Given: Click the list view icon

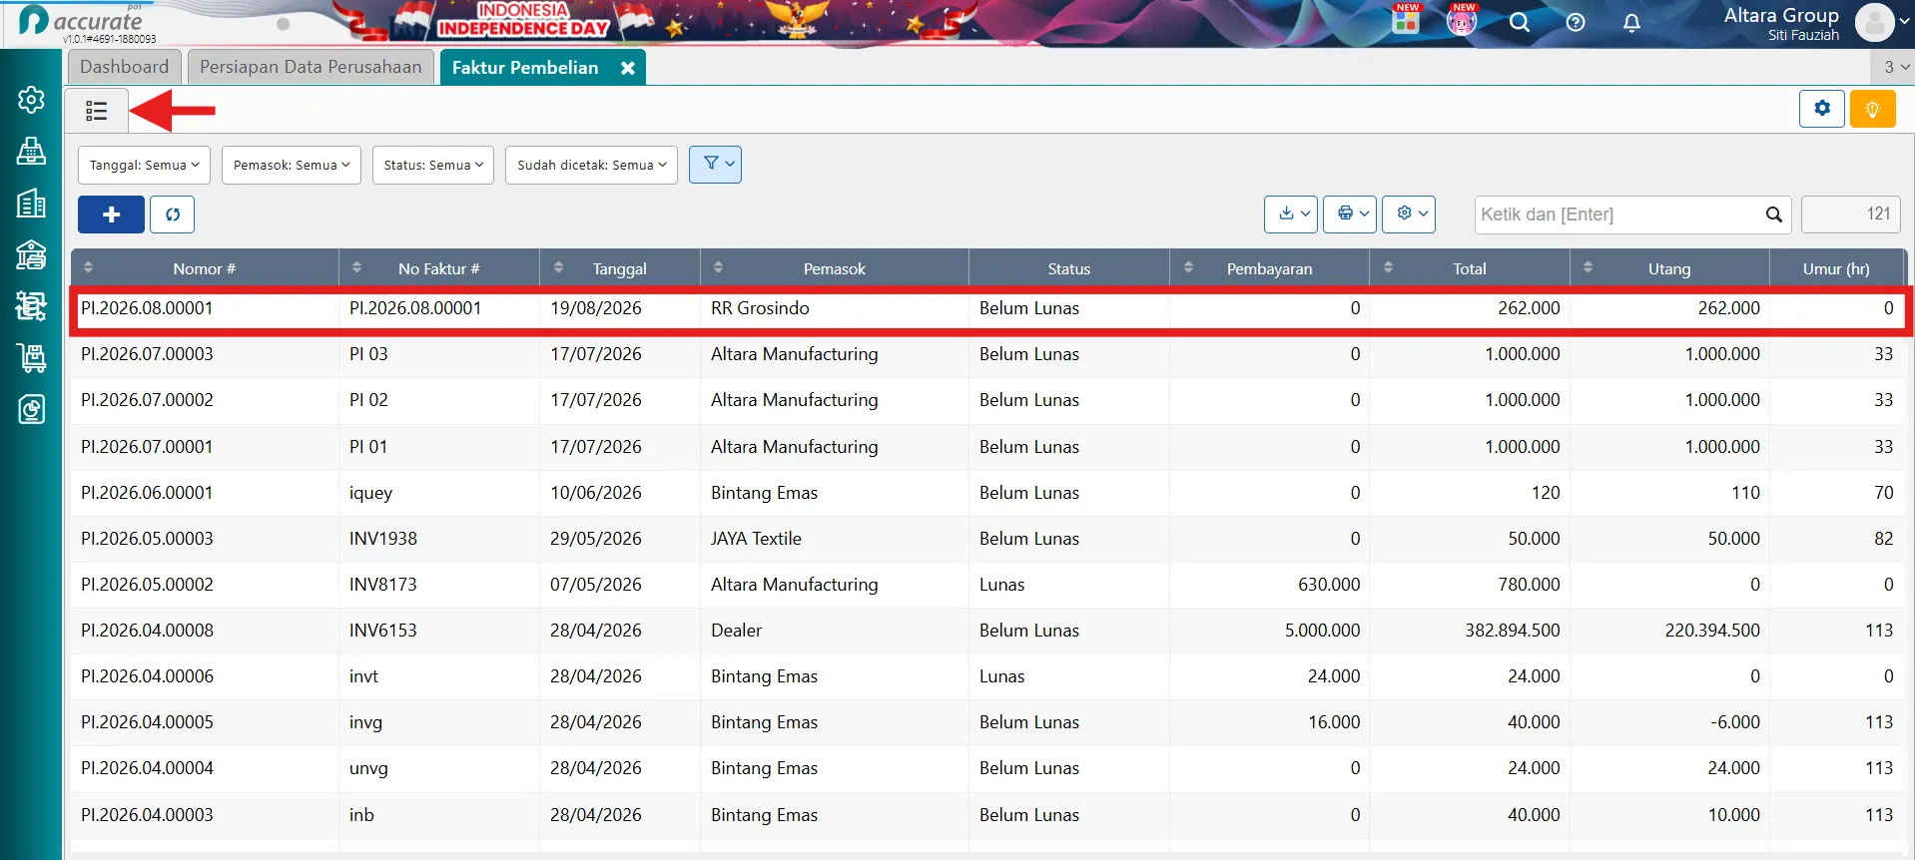Looking at the screenshot, I should (97, 111).
